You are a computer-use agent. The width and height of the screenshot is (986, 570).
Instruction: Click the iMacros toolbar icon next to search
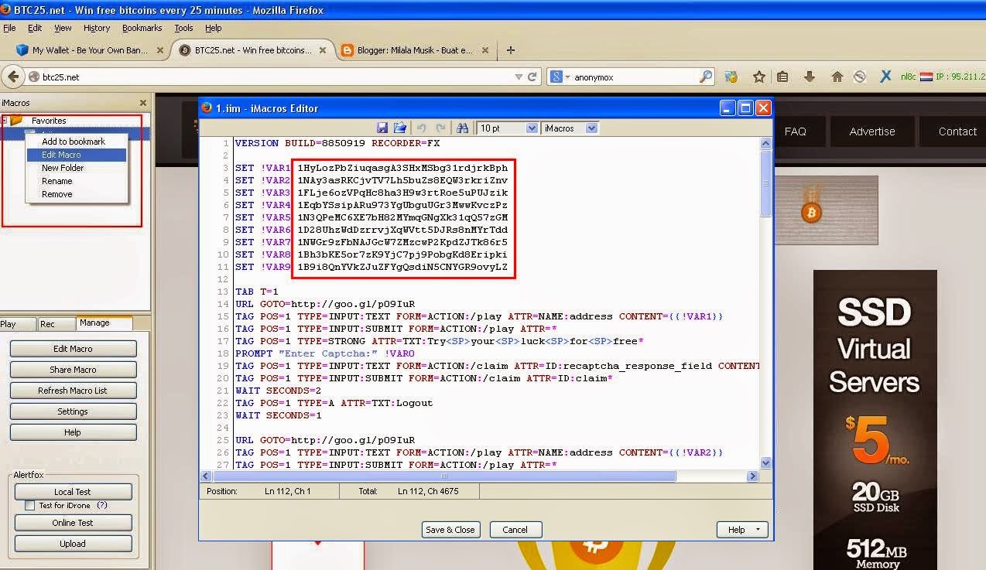pyautogui.click(x=731, y=77)
